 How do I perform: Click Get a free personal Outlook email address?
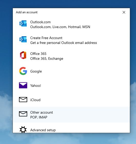click(64, 43)
